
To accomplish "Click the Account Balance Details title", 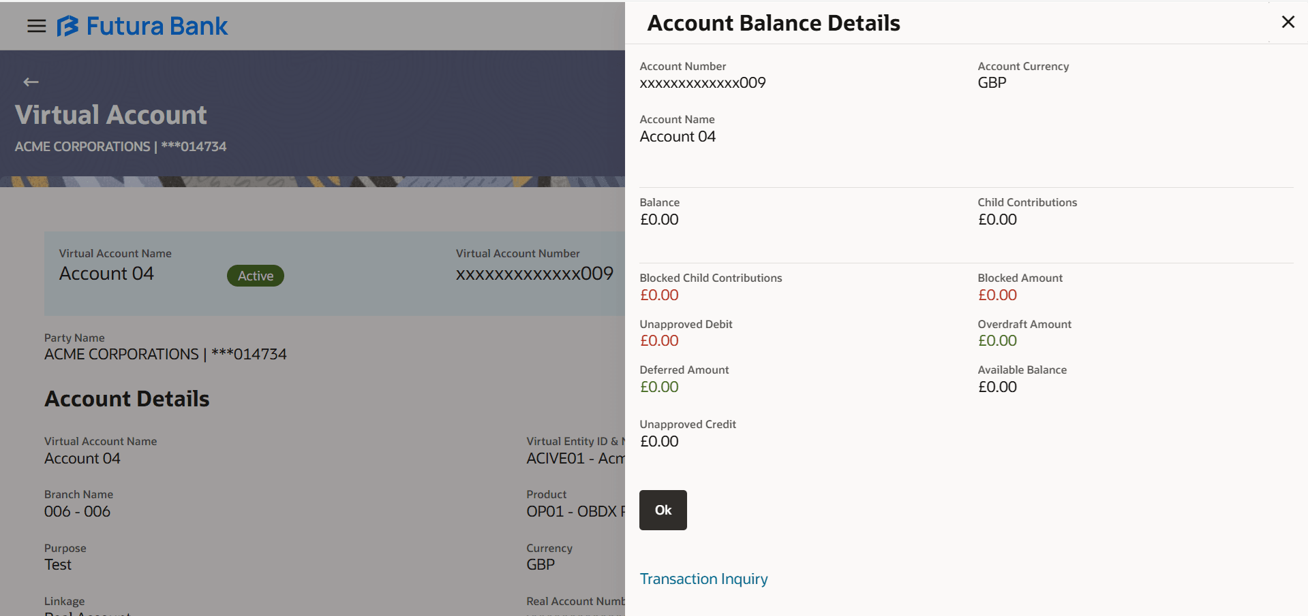I will coord(774,23).
